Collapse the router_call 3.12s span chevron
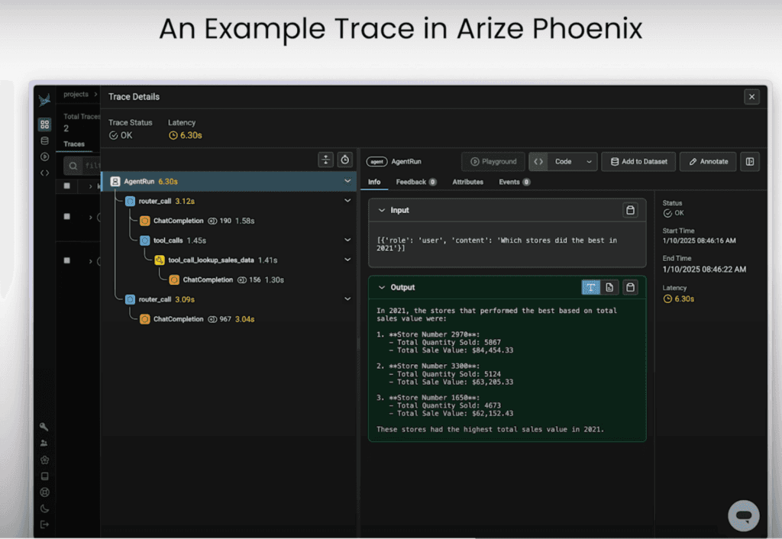This screenshot has height=539, width=782. (347, 201)
